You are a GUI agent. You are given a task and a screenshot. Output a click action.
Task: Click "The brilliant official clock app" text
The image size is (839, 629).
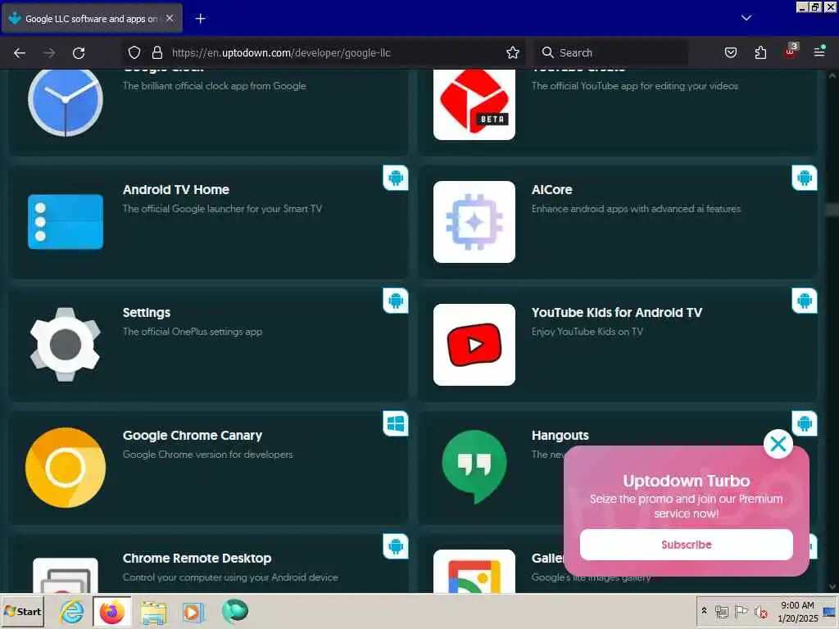214,86
